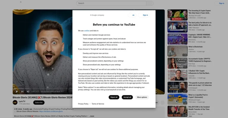Open More options in consent dialog
This screenshot has width=228, height=118.
[x=142, y=97]
